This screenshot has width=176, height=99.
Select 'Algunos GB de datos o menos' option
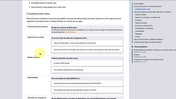click(87, 43)
